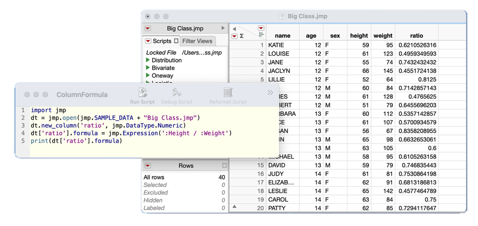Click Hidden entry in Rows panel
Image resolution: width=478 pixels, height=226 pixels.
(x=184, y=200)
